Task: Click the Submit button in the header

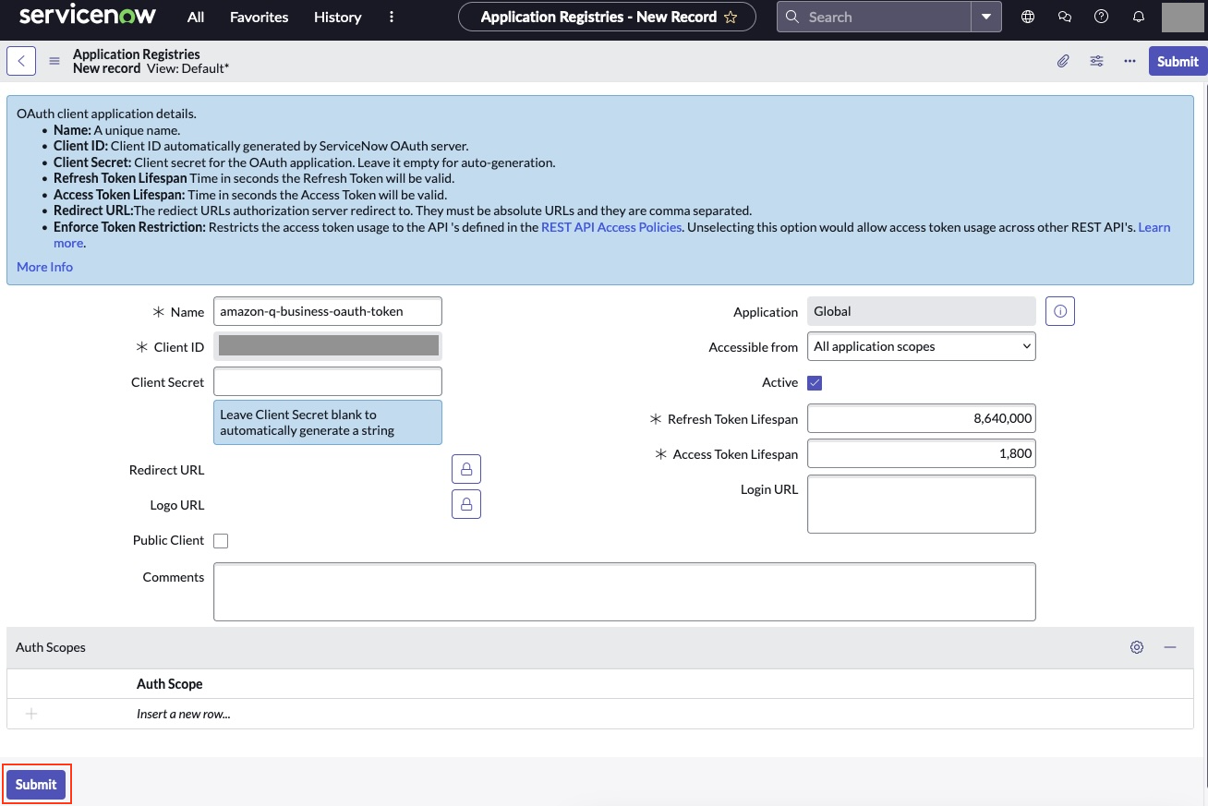Action: [1178, 61]
